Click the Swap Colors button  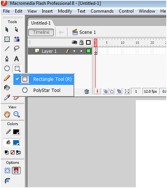19,152
